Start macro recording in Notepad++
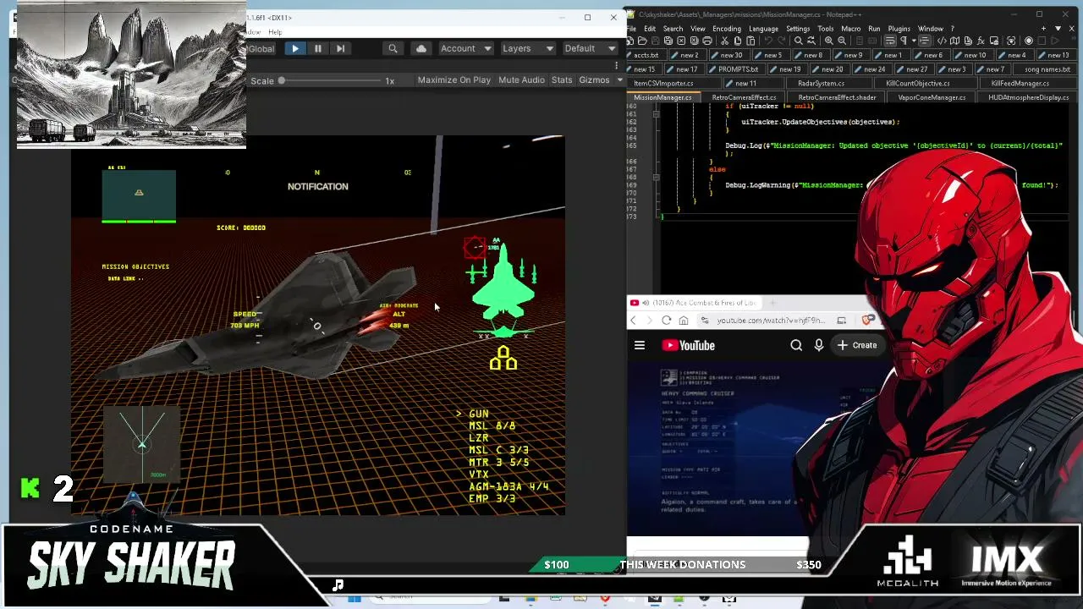1083x609 pixels. click(x=1029, y=41)
